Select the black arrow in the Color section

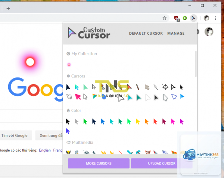coord(68,121)
